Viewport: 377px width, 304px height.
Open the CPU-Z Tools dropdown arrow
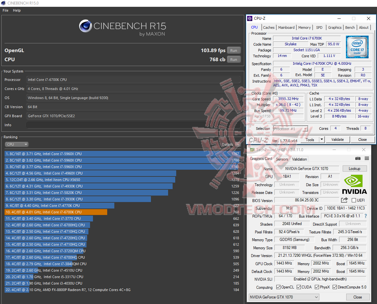322,140
